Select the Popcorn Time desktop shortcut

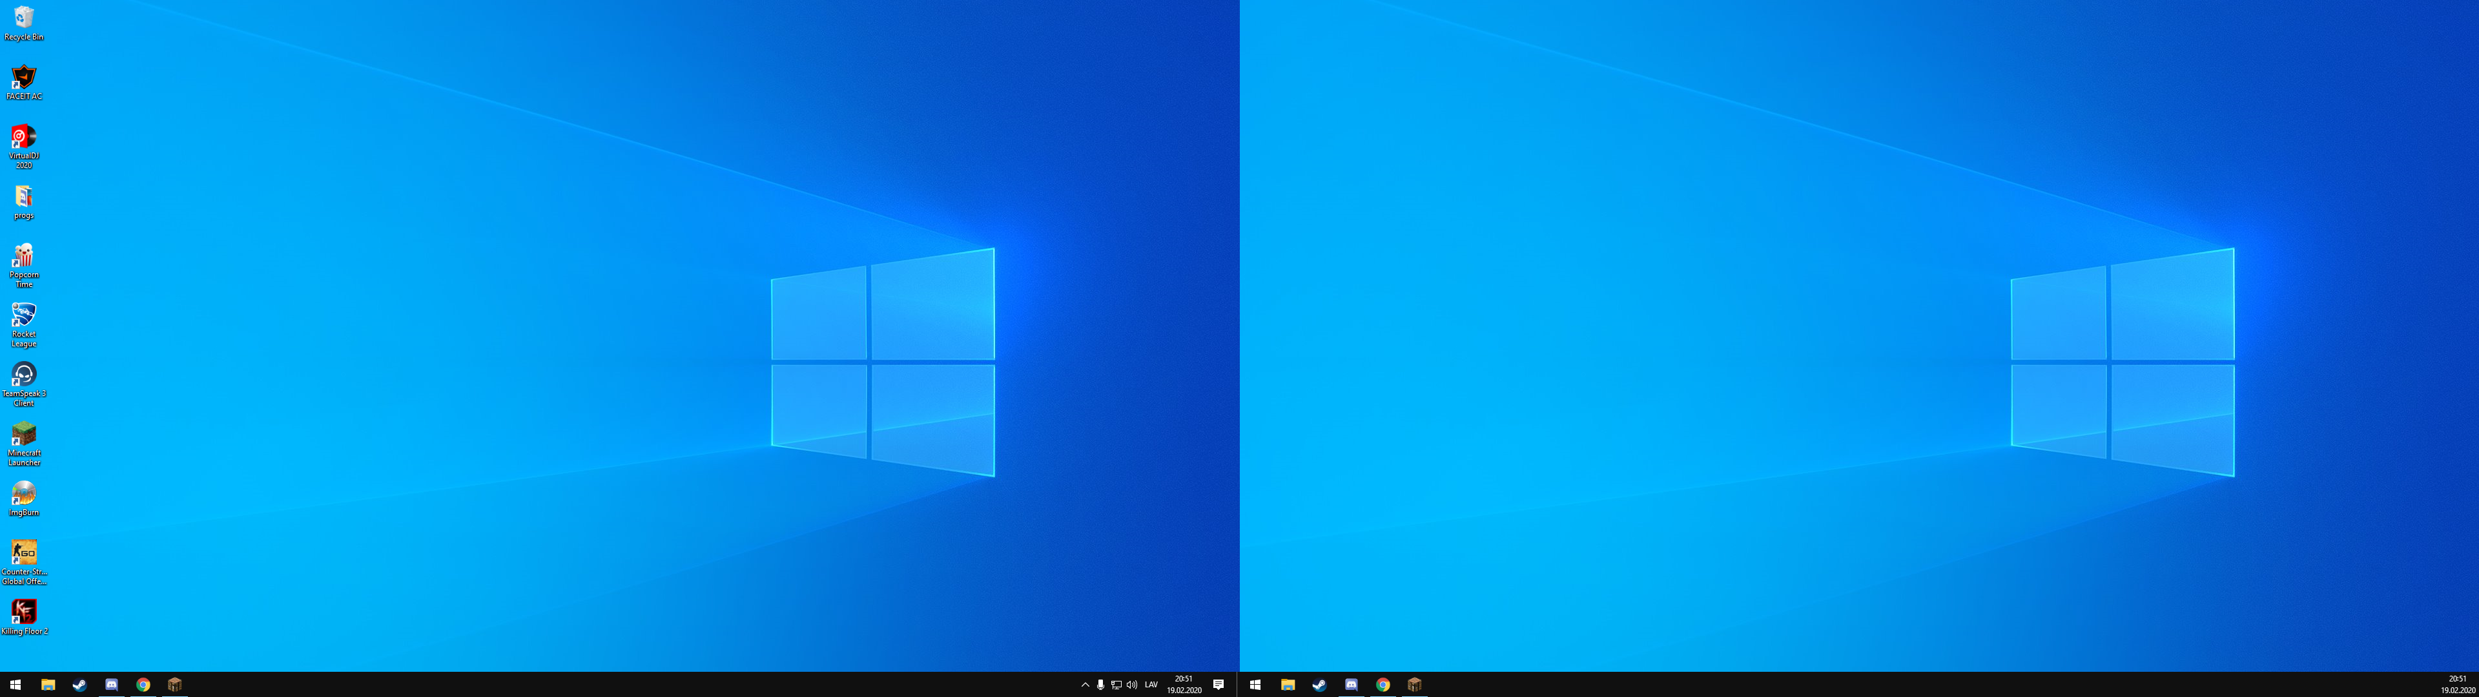[24, 265]
